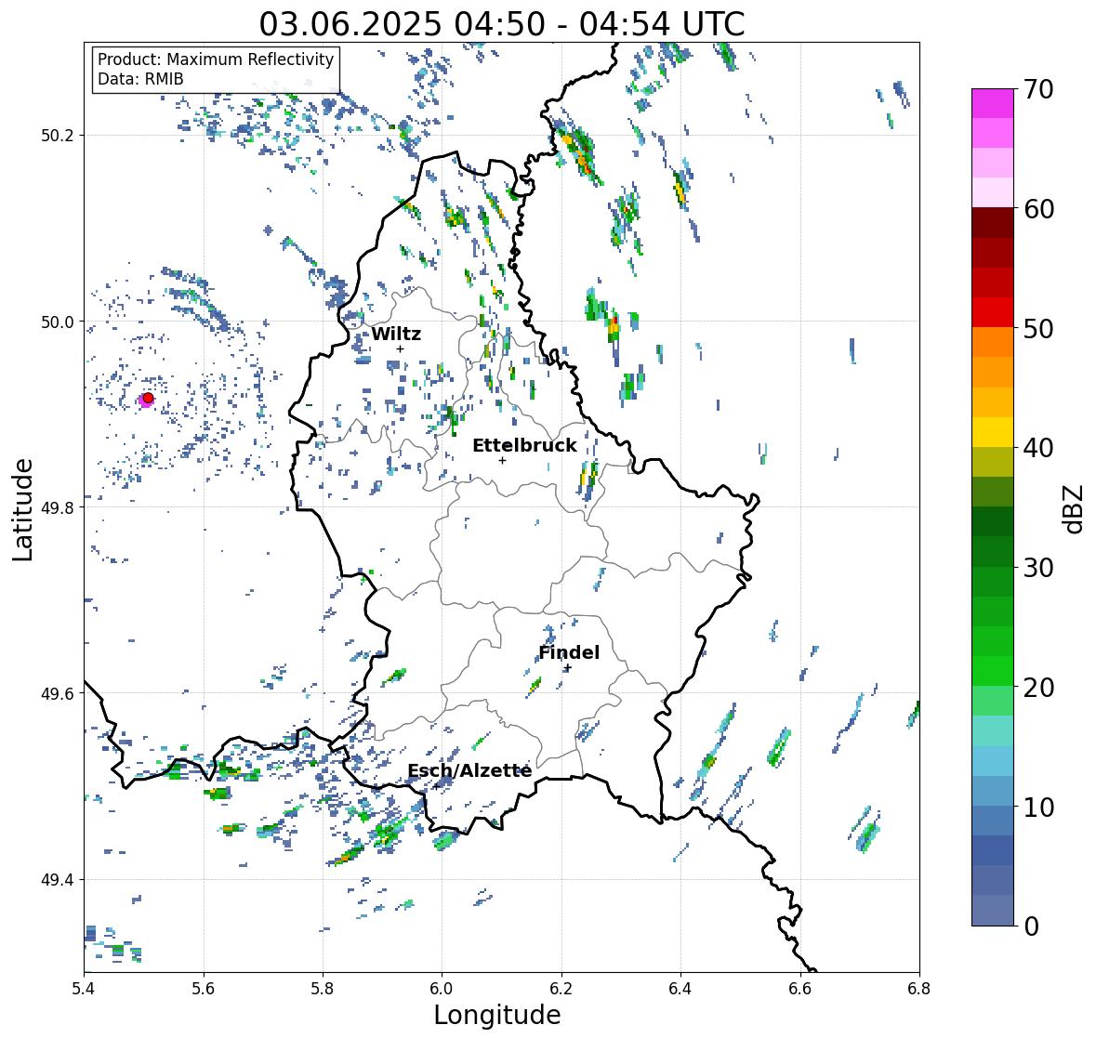Click the 0 tick on the colorbar
This screenshot has height=1038, width=1096.
[1032, 926]
